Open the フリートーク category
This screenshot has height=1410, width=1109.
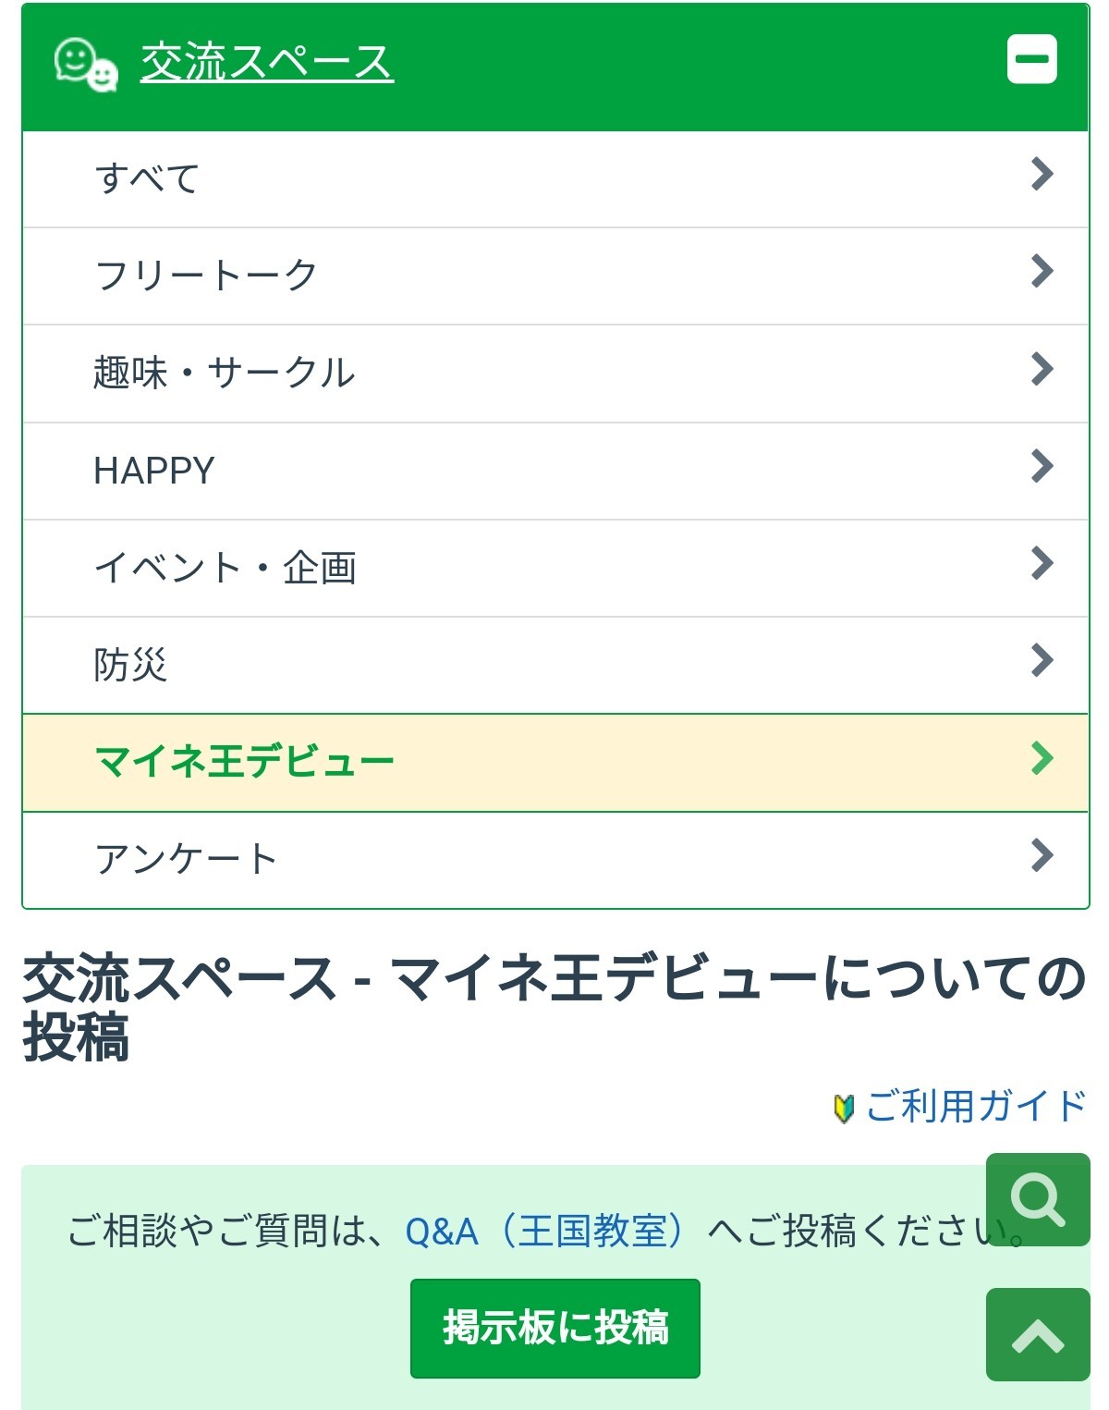206,276
